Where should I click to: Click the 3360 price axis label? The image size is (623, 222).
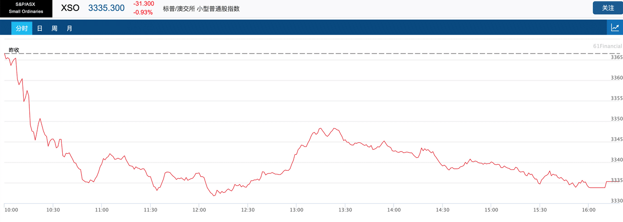point(617,78)
